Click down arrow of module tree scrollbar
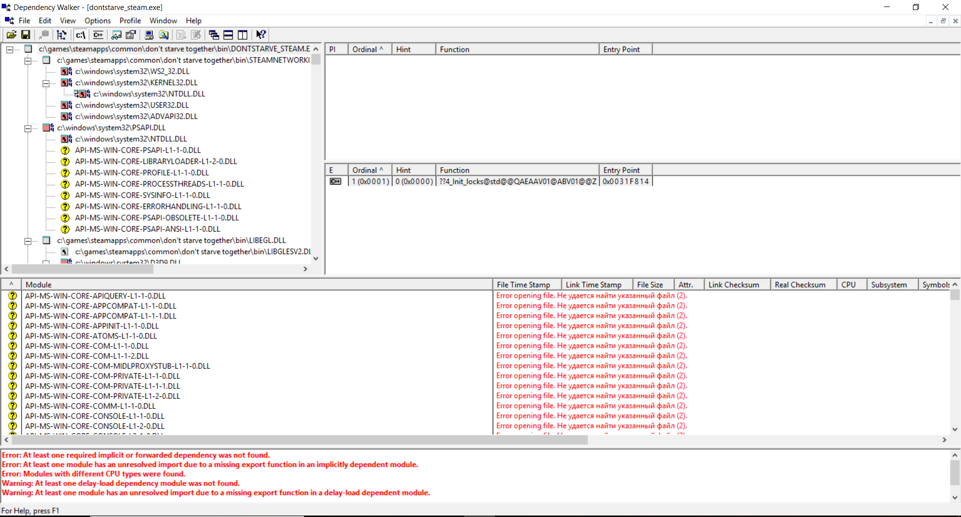Screen dimensions: 961x517 click(316, 258)
